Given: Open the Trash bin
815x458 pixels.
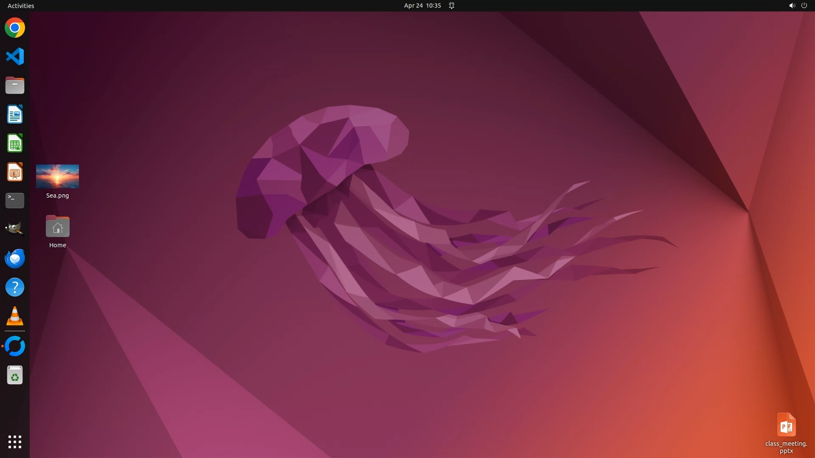Looking at the screenshot, I should 15,375.
